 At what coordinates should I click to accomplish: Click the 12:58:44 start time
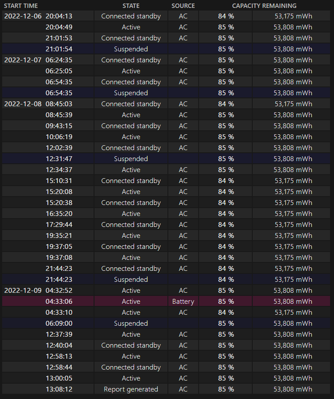coord(59,367)
